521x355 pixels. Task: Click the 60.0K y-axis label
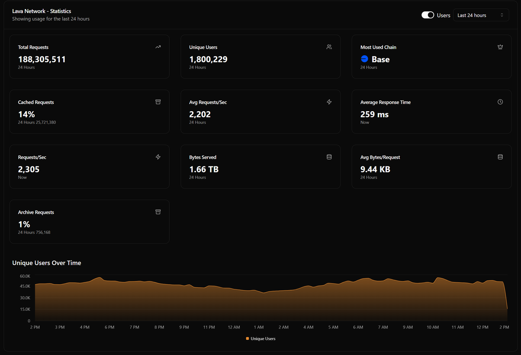tap(25, 276)
